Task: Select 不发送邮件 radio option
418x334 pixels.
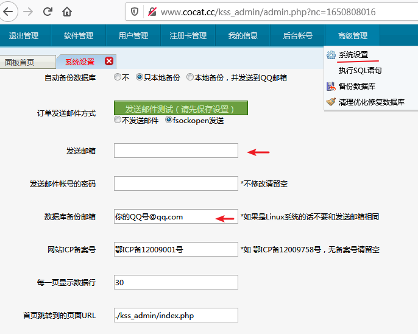Action: (x=117, y=119)
